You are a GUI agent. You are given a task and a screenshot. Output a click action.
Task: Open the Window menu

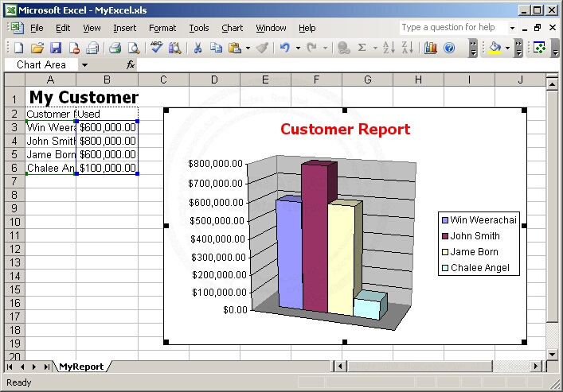[271, 28]
